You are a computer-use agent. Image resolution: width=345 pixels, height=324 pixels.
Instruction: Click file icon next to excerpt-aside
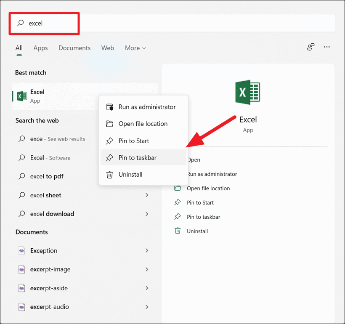[21, 288]
